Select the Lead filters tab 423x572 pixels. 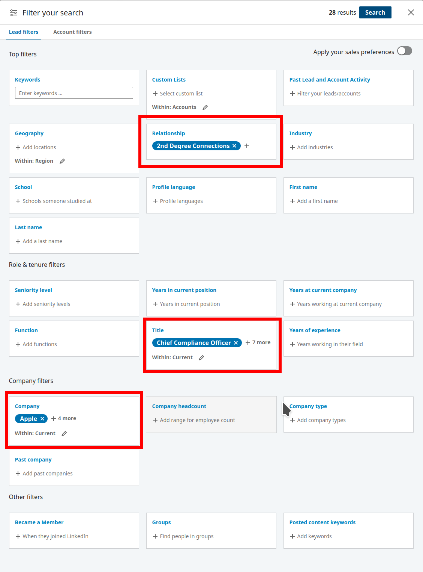coord(24,32)
